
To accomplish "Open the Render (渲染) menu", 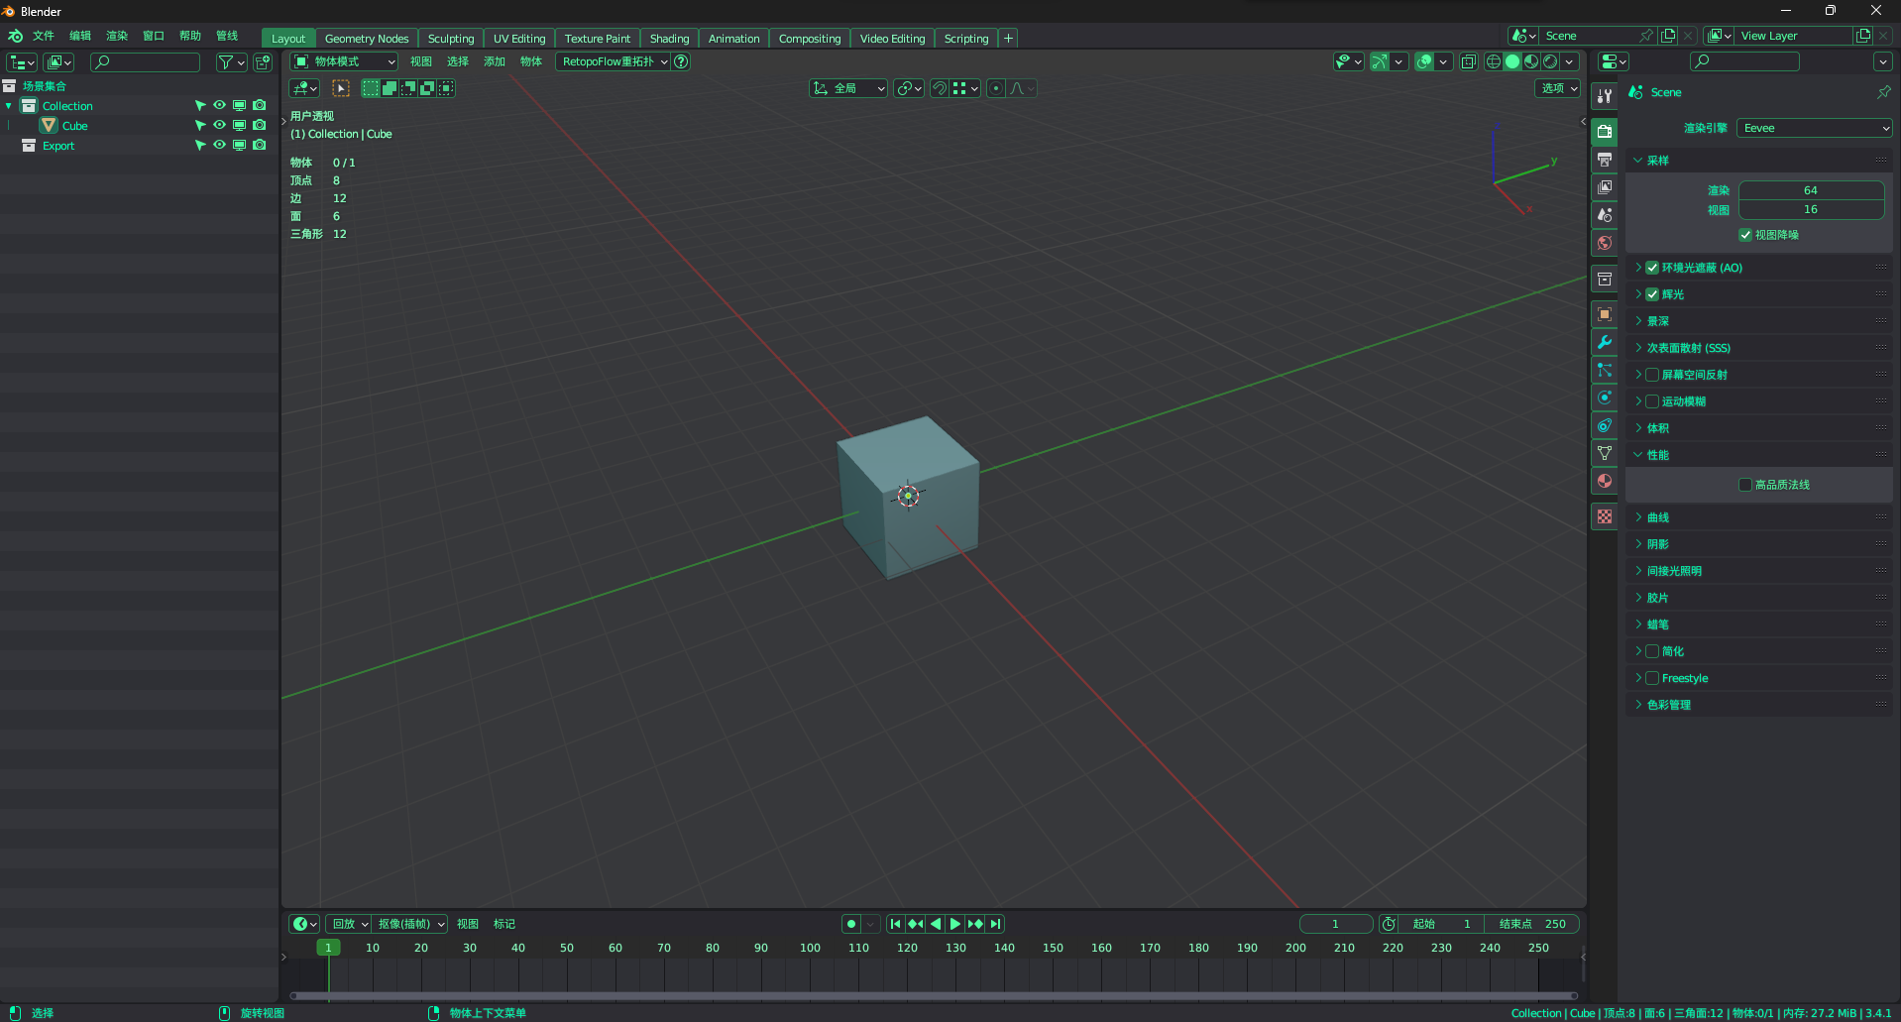I will 117,36.
